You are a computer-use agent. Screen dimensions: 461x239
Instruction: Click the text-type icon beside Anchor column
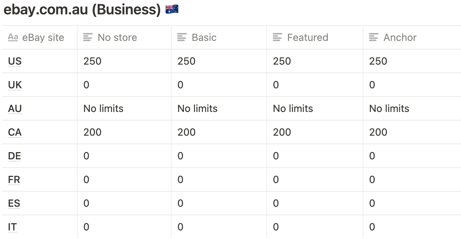374,37
